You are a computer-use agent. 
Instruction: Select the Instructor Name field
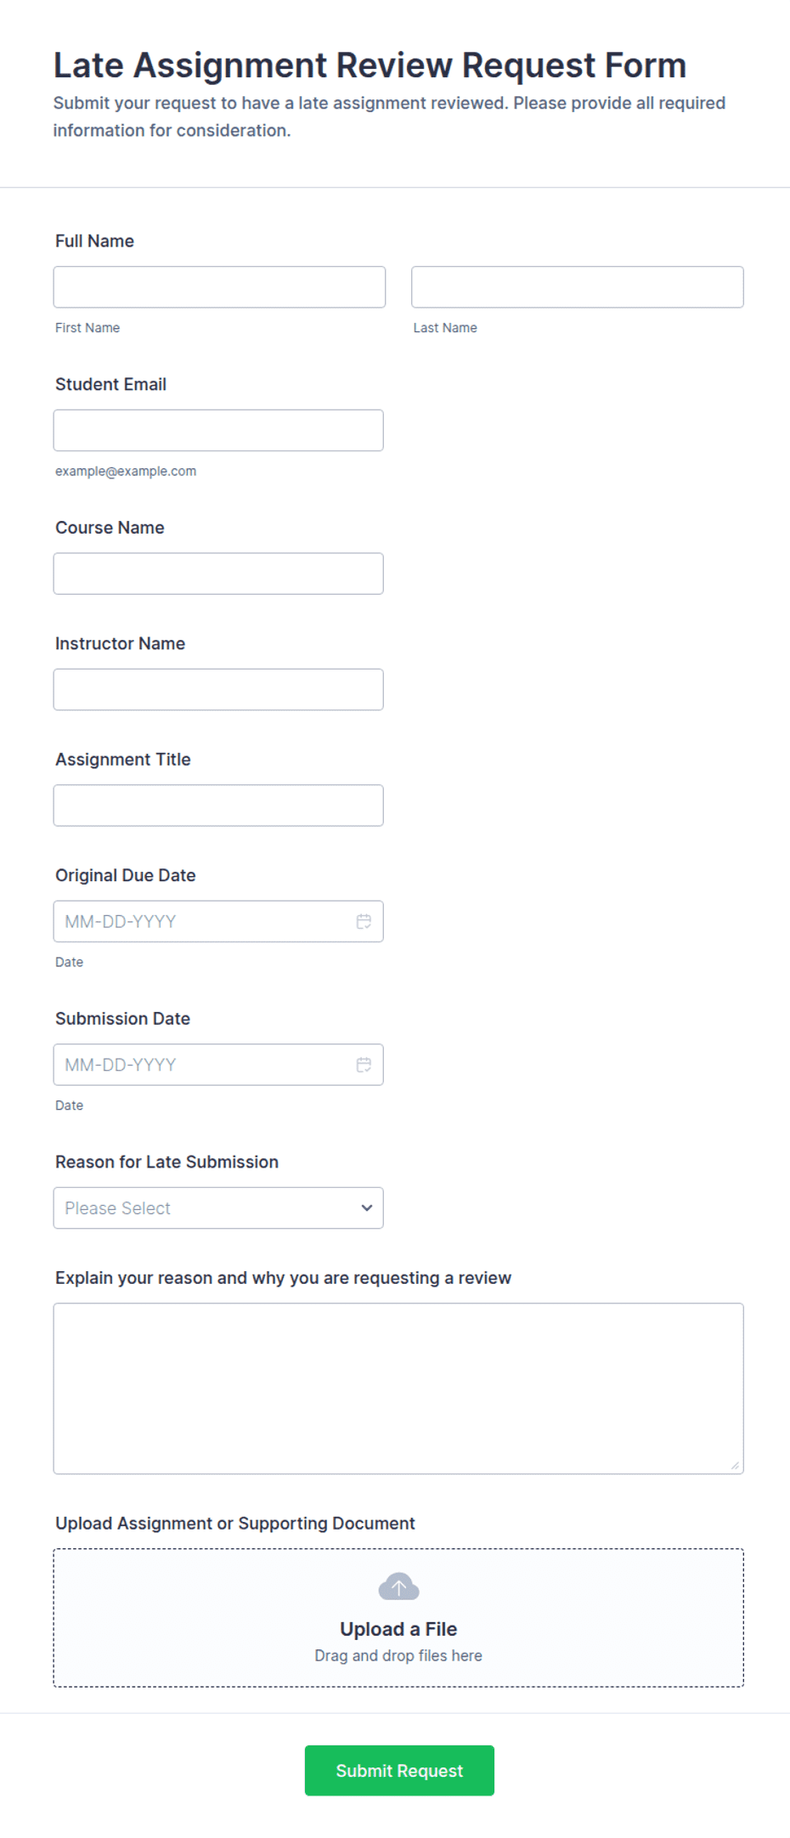[218, 689]
